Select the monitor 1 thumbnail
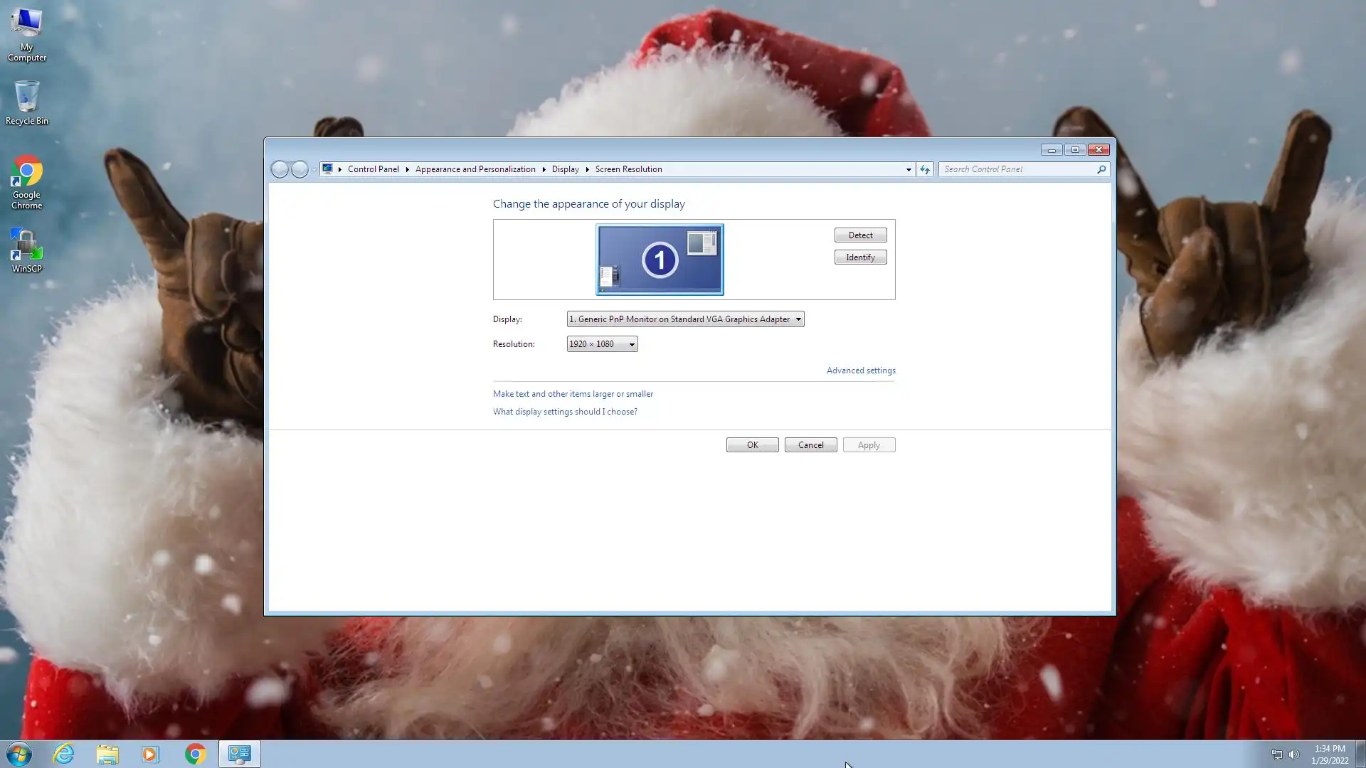1366x768 pixels. pos(660,260)
